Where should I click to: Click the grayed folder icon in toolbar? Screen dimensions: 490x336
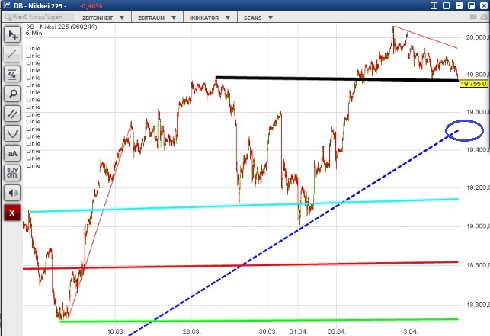click(x=473, y=17)
